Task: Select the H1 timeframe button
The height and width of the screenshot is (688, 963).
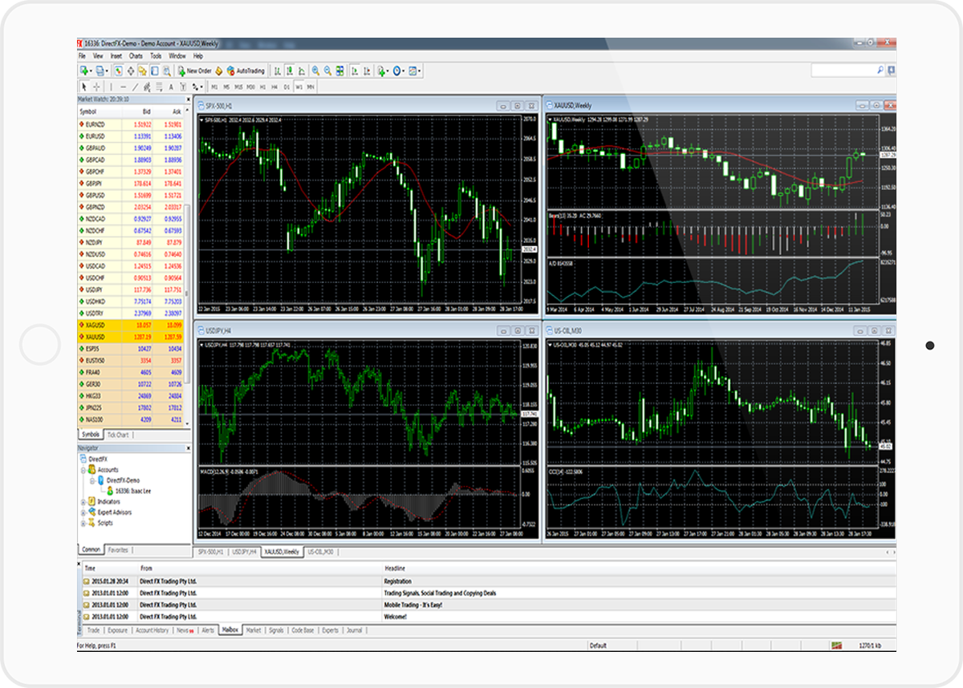Action: (x=262, y=87)
